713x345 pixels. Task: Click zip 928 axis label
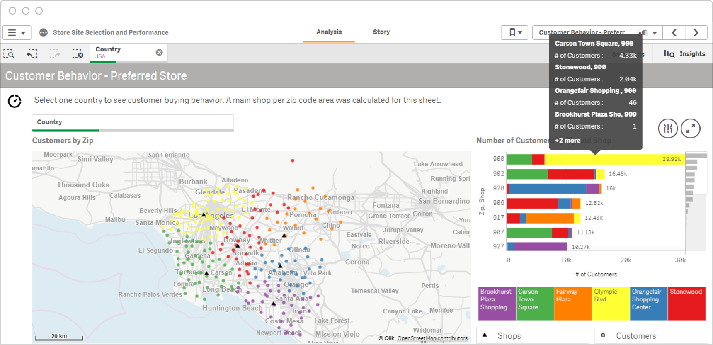(499, 188)
